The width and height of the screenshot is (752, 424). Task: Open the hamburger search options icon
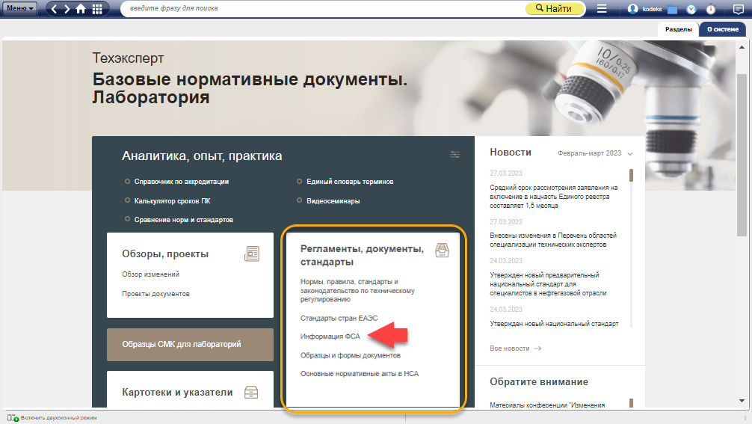[x=602, y=8]
